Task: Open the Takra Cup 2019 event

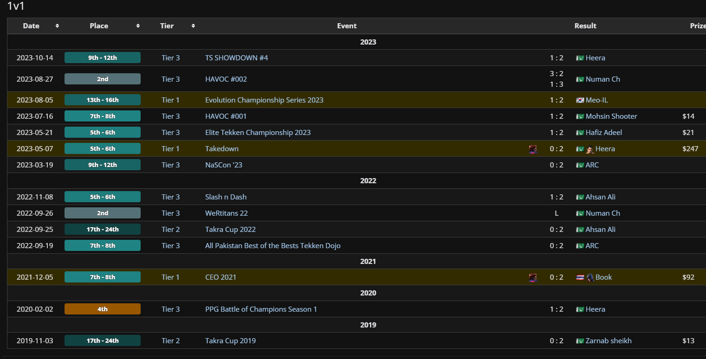Action: click(230, 341)
